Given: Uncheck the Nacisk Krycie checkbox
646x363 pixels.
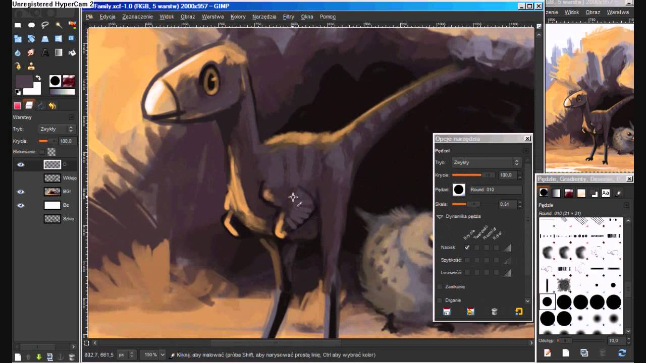Looking at the screenshot, I should [x=467, y=248].
